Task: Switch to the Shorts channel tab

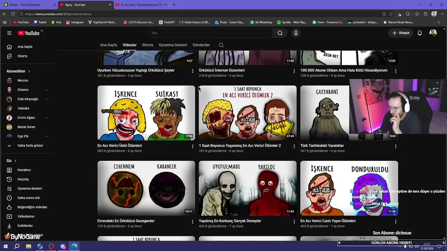Action: pos(148,45)
